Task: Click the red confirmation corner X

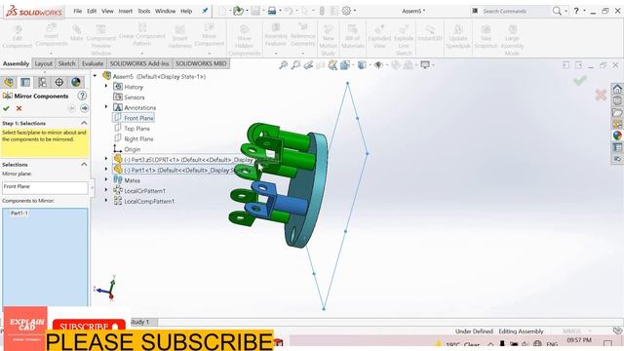Action: [x=601, y=95]
